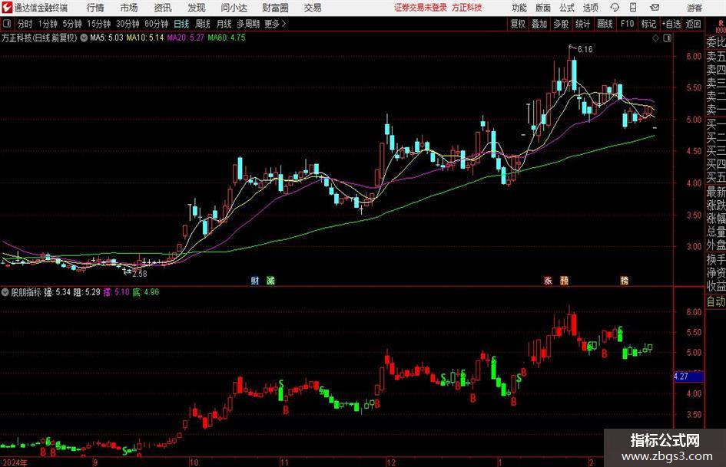Select the 周线 weekly period tab
726x467 pixels.
(x=203, y=24)
